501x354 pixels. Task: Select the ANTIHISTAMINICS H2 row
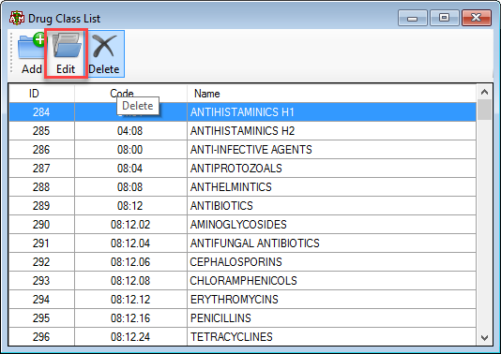click(242, 131)
